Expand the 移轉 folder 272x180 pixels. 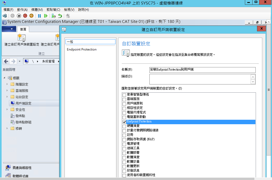pyautogui.click(x=7, y=128)
